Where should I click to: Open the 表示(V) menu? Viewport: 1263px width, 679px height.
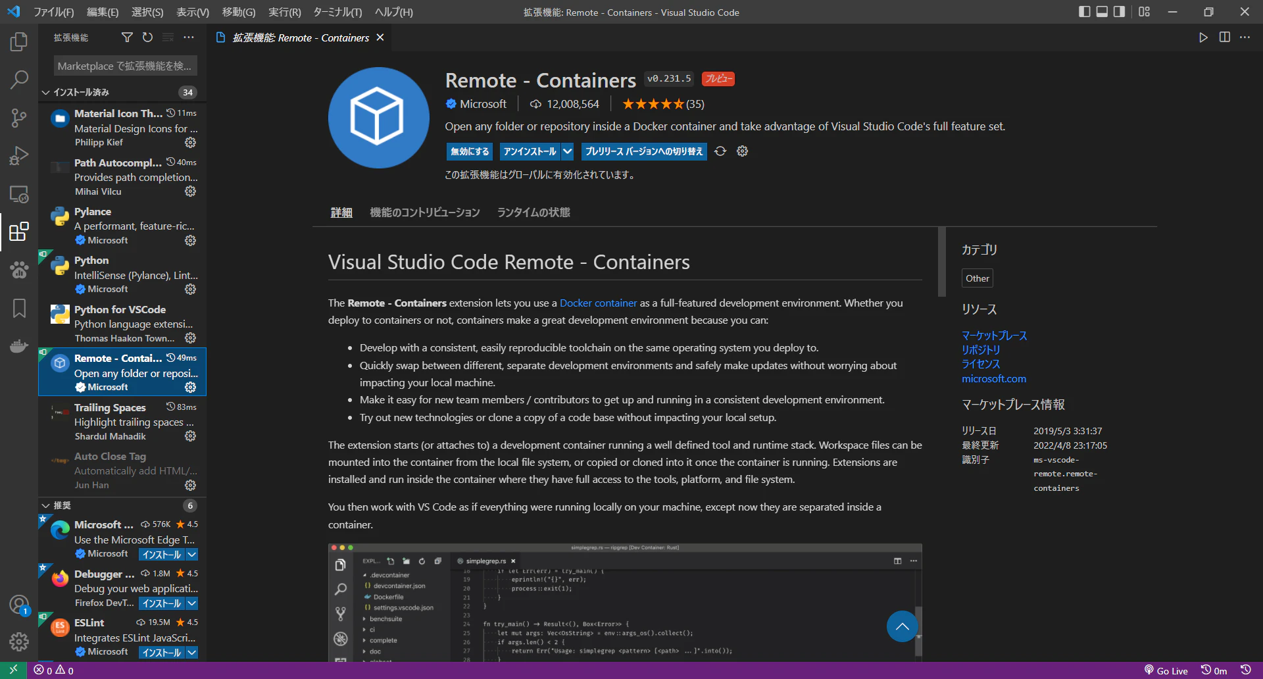click(x=193, y=12)
